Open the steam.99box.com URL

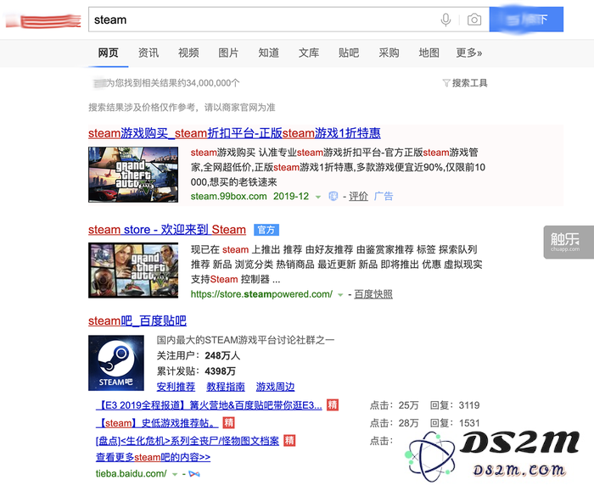coord(229,196)
